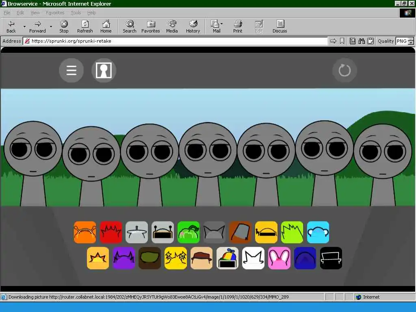Select the orange antennae character icon

click(x=85, y=232)
